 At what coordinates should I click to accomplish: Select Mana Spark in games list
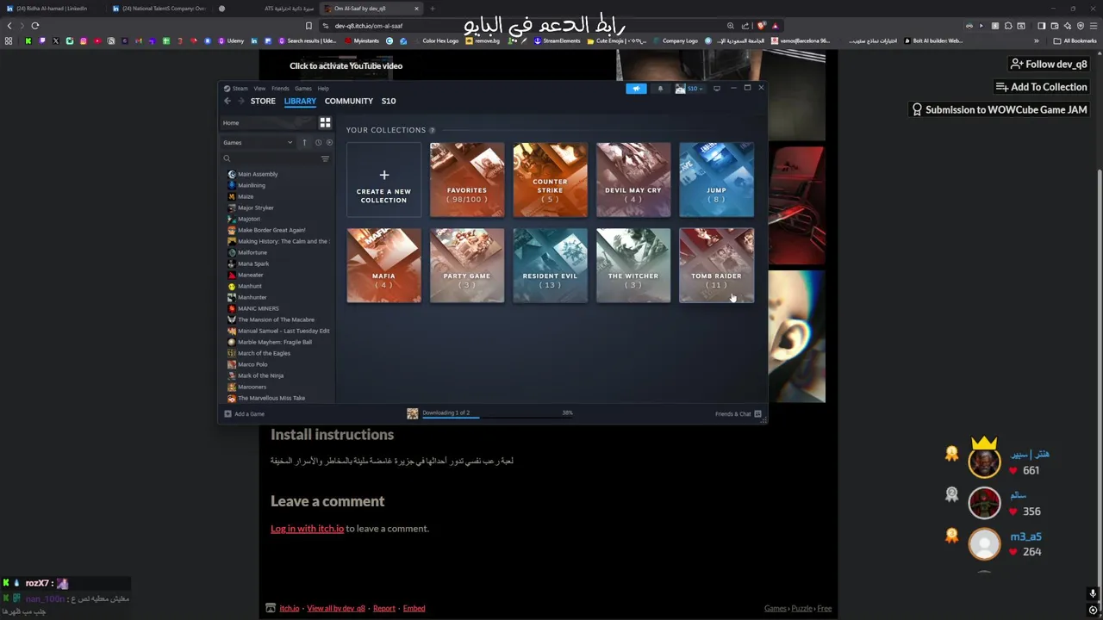(253, 263)
